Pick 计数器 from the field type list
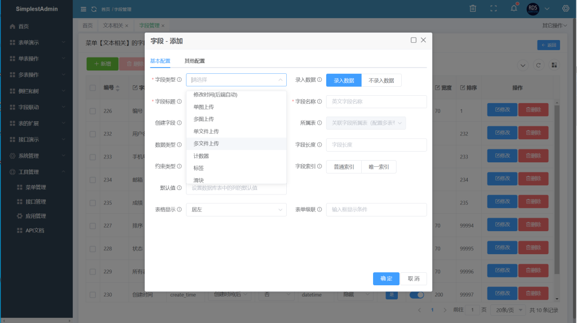The image size is (577, 323). click(x=201, y=156)
